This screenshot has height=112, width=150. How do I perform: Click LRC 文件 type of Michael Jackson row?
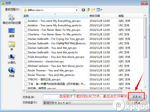[x=124, y=66]
